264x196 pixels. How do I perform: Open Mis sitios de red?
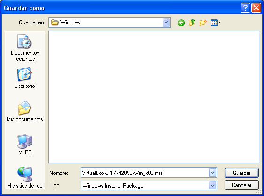(25, 178)
